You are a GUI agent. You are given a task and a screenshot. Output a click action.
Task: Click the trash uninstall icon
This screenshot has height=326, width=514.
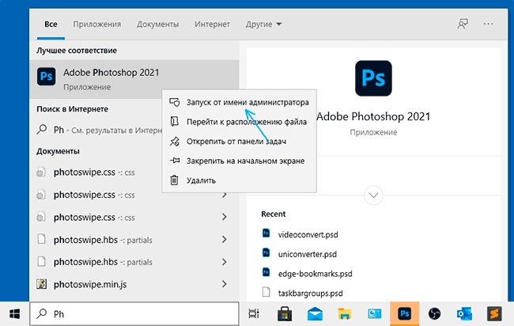[175, 180]
